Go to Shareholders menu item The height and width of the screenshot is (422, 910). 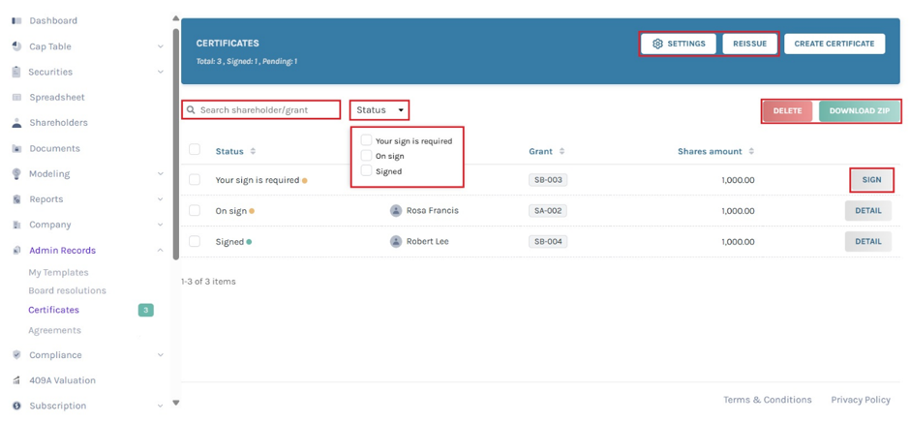59,123
